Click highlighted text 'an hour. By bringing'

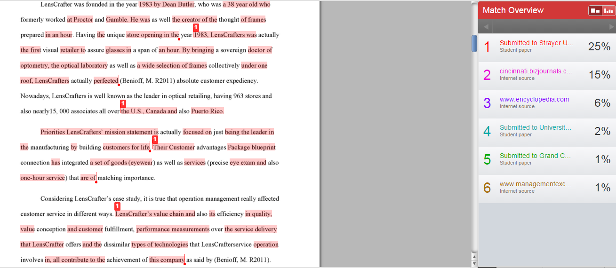point(186,50)
